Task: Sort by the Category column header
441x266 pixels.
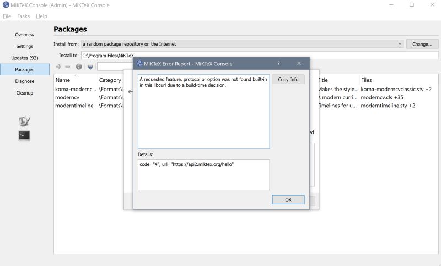Action: (x=111, y=80)
